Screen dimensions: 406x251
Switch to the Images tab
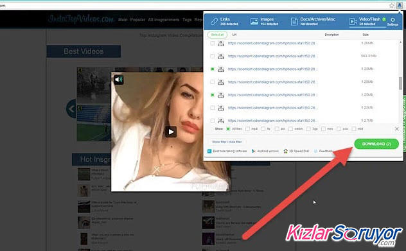(264, 21)
